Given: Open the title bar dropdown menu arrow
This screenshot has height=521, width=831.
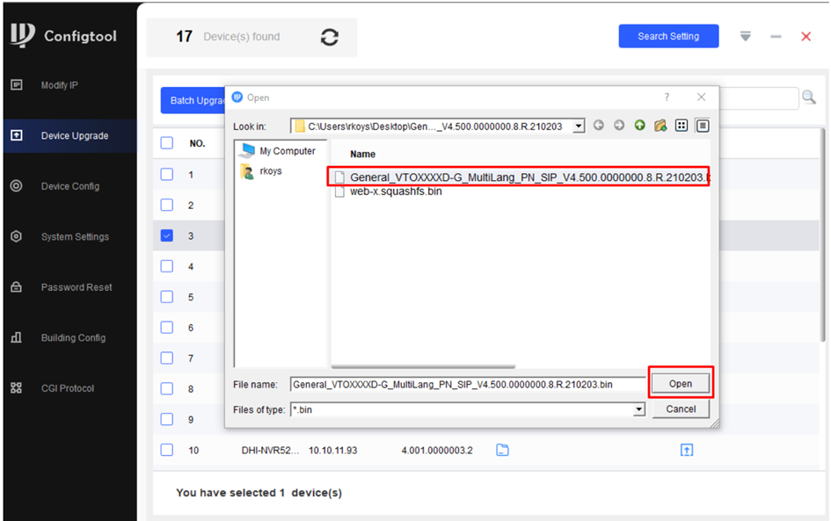Looking at the screenshot, I should (746, 37).
